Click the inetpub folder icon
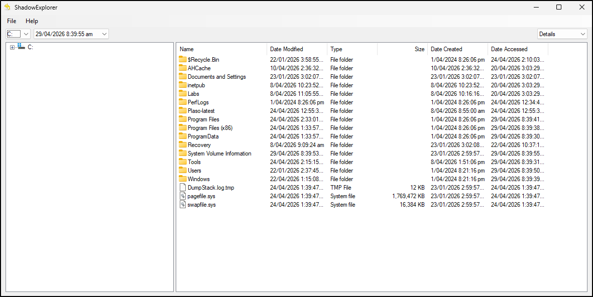Viewport: 593px width, 297px height. [x=183, y=85]
